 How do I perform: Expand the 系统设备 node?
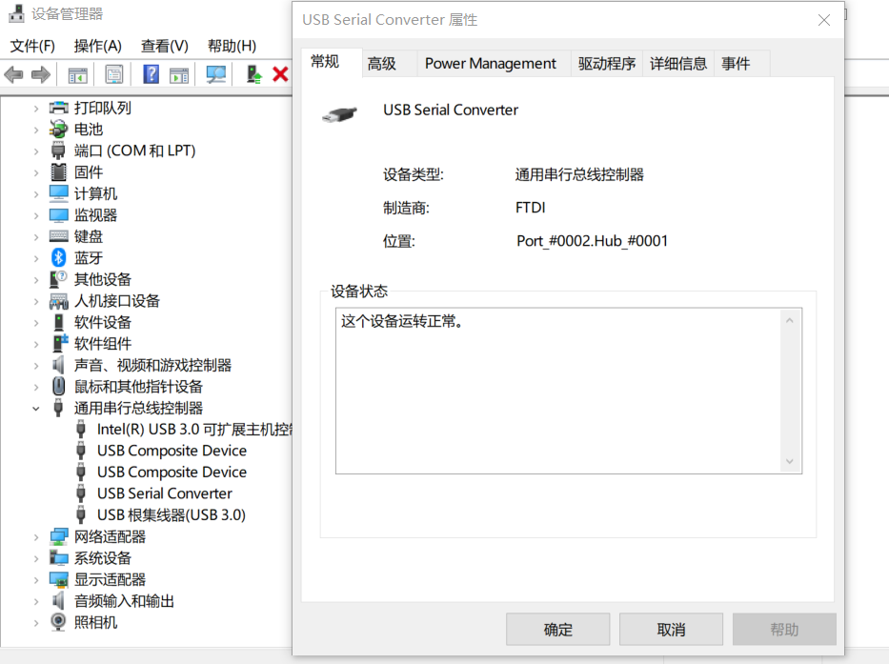(x=35, y=558)
